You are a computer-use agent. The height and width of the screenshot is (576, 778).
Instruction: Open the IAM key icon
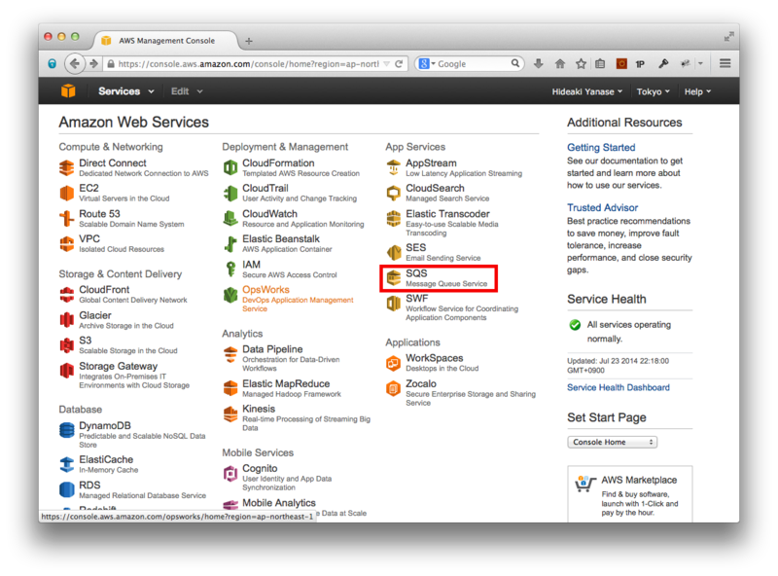click(x=230, y=270)
